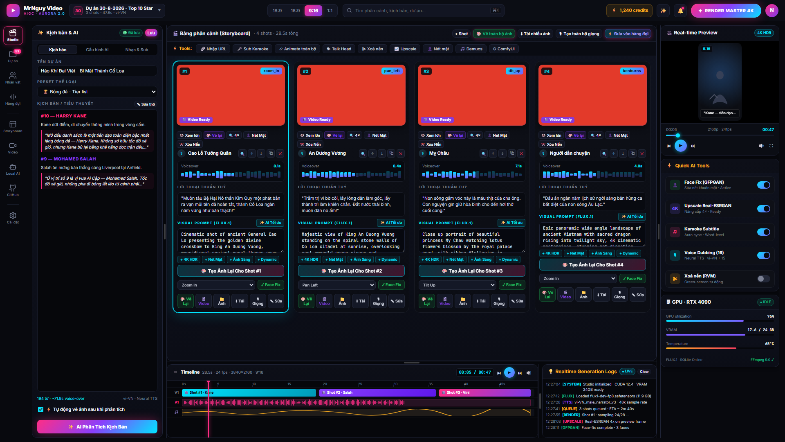The height and width of the screenshot is (442, 785).
Task: Enable the Xoá nền (RVM) toggle
Action: click(x=763, y=279)
